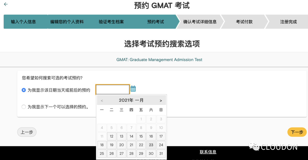Click the 选择考试预约搜索选项 heading
Screen dimensions: 308x160
[162, 44]
